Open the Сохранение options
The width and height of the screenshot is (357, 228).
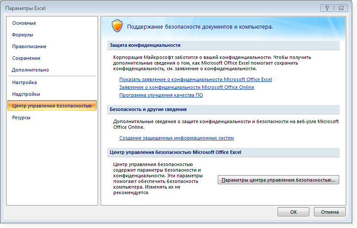(x=26, y=58)
